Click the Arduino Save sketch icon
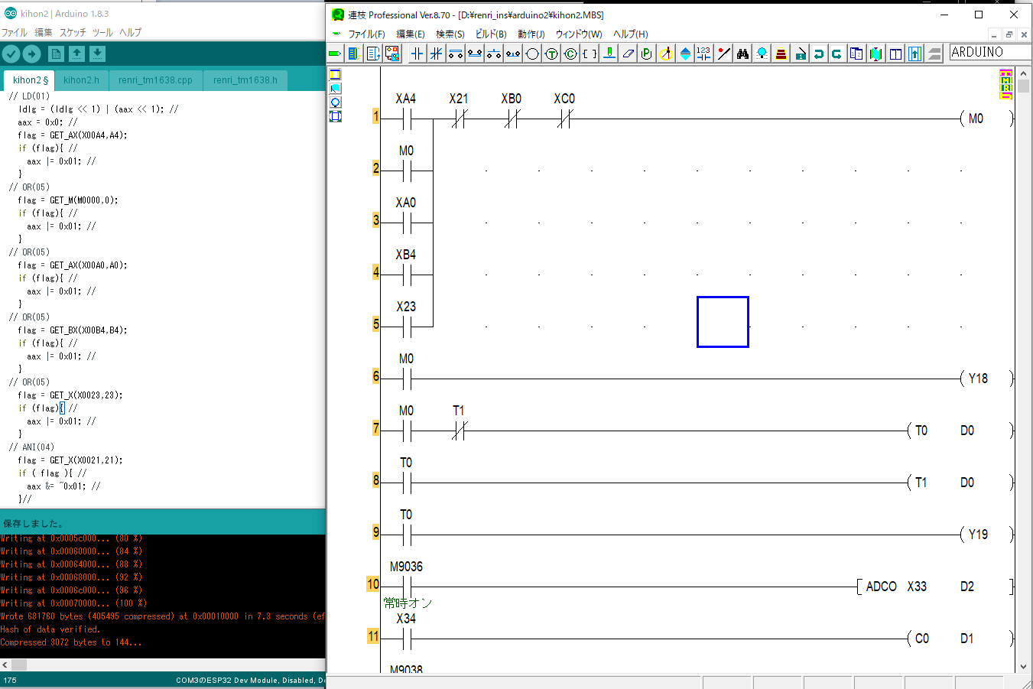This screenshot has width=1033, height=689. coord(97,54)
